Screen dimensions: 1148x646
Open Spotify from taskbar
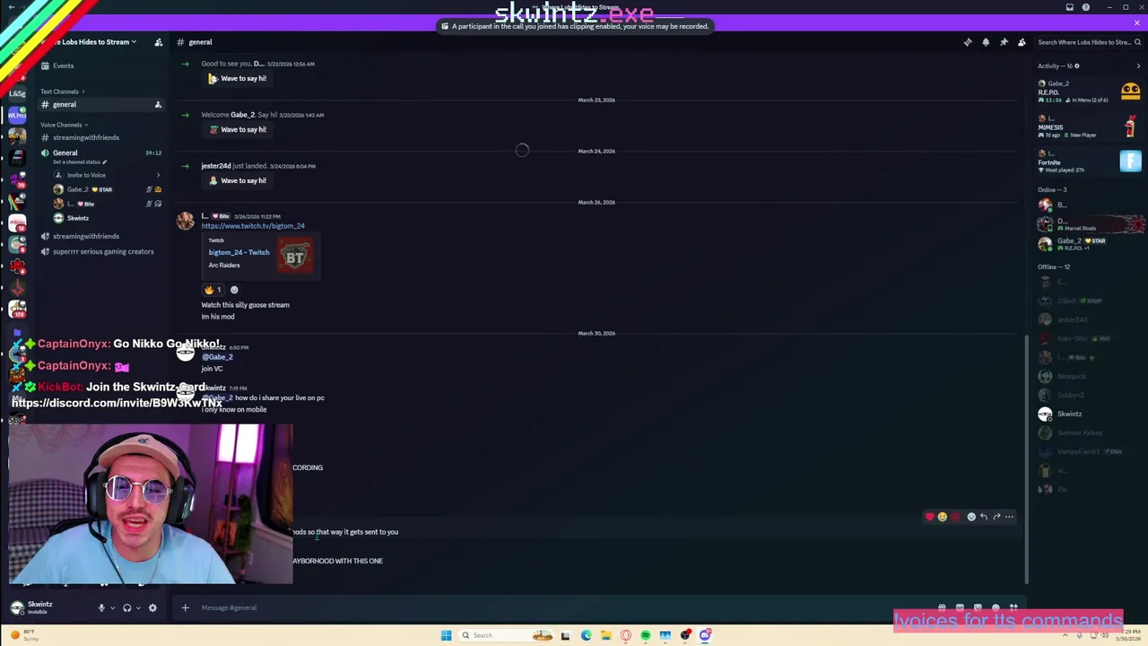pos(645,635)
